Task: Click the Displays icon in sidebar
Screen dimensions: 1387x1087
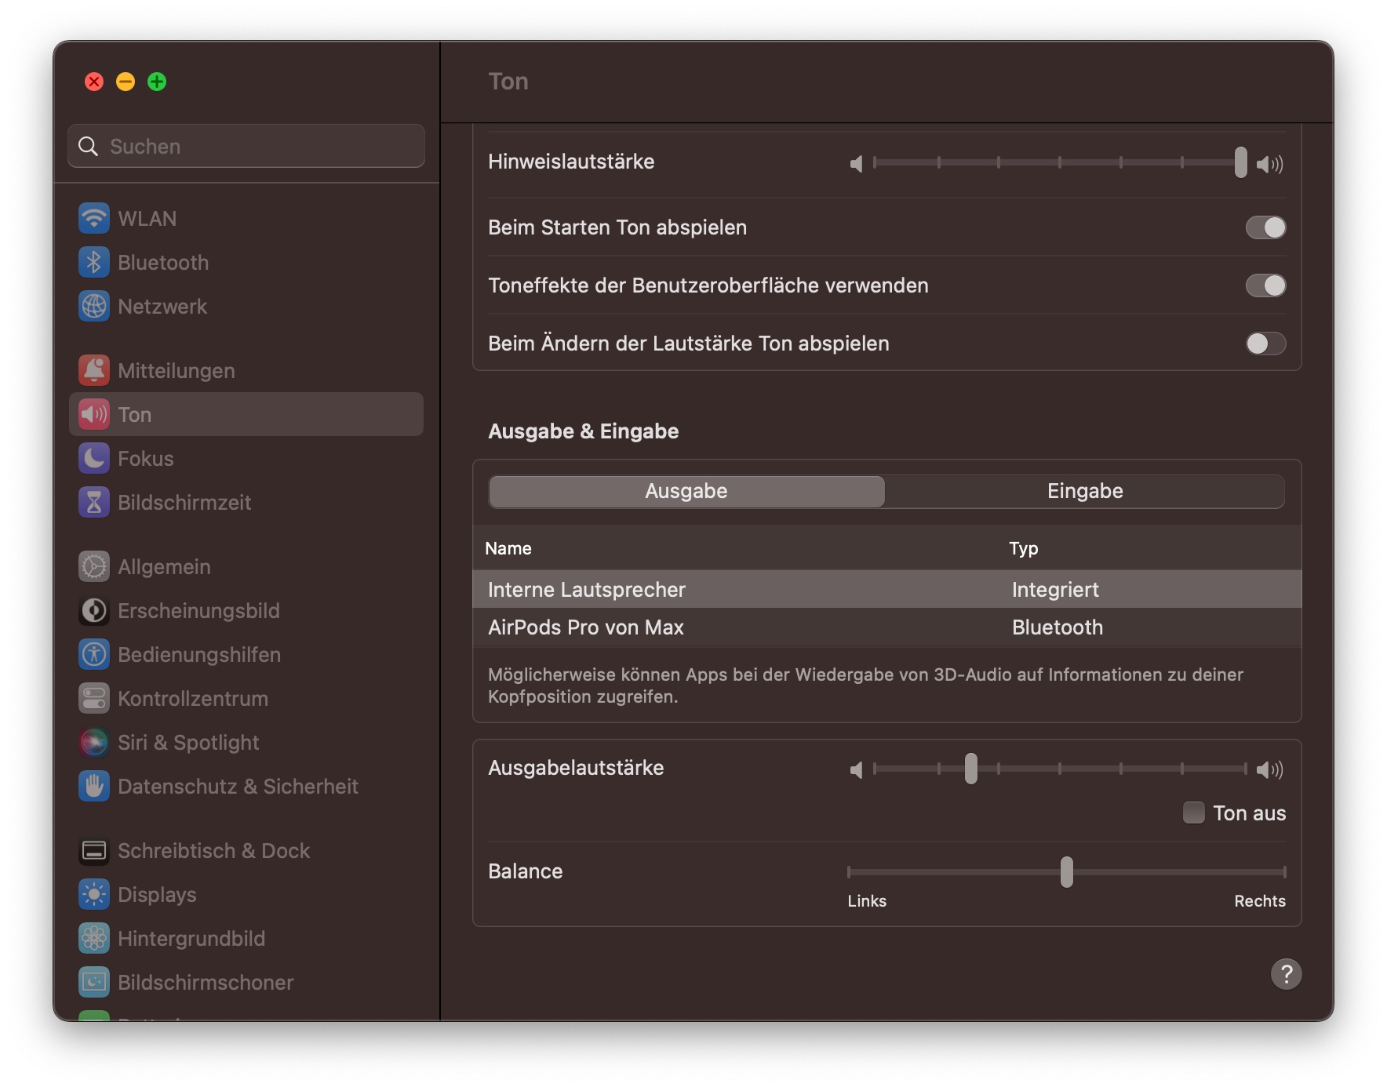Action: point(94,895)
